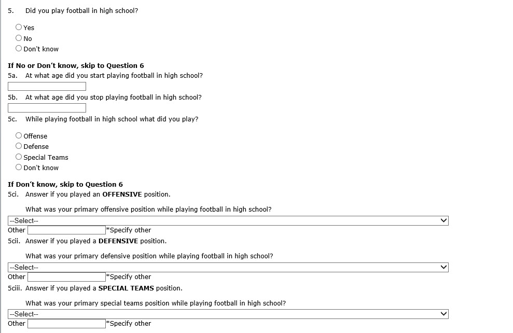Screen dimensions: 513x333
Task: Expand the special teams position dropdown
Action: point(228,314)
